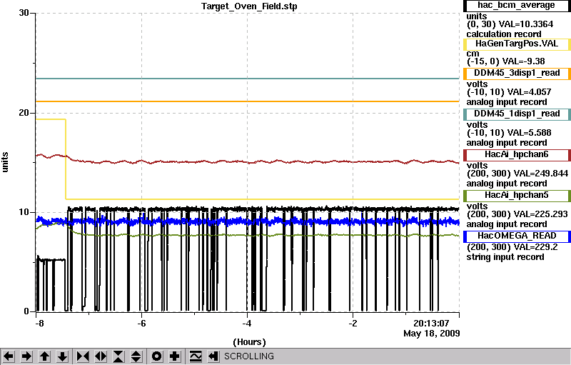
Task: Click the waveform graph-refresh icon
Action: 196,356
